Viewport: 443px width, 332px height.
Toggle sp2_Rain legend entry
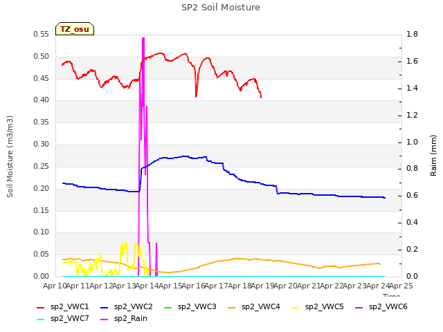pos(124,319)
